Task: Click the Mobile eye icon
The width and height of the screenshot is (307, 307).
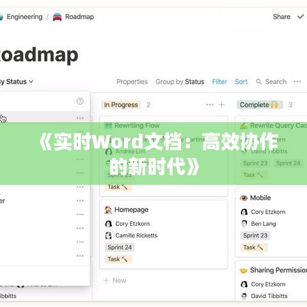Action: coord(244,198)
